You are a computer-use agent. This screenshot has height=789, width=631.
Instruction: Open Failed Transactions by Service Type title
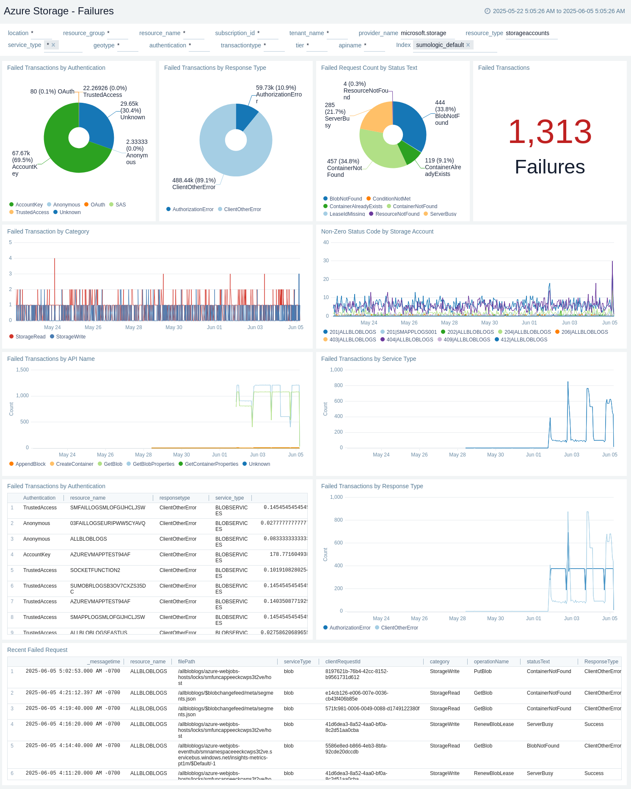tap(369, 359)
